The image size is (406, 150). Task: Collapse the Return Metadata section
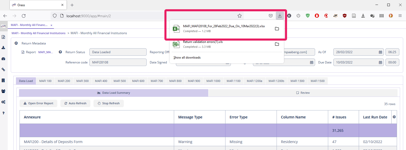[x=16, y=43]
